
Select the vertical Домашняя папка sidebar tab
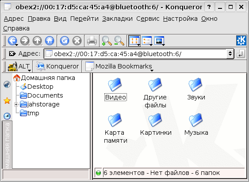(7, 145)
